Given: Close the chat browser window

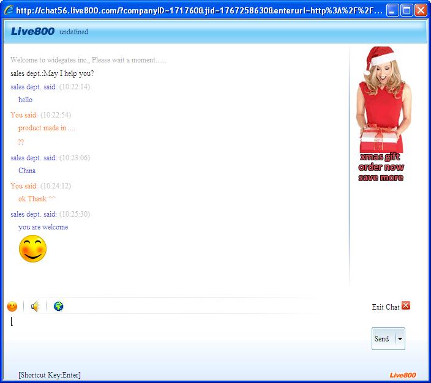Looking at the screenshot, I should [421, 10].
